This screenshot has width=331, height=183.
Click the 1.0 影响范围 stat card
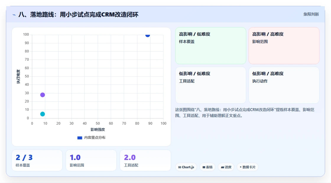coord(91,160)
